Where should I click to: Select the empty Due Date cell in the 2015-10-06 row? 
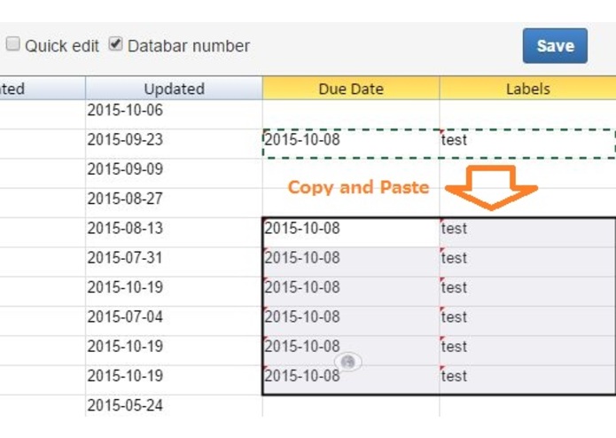point(351,114)
